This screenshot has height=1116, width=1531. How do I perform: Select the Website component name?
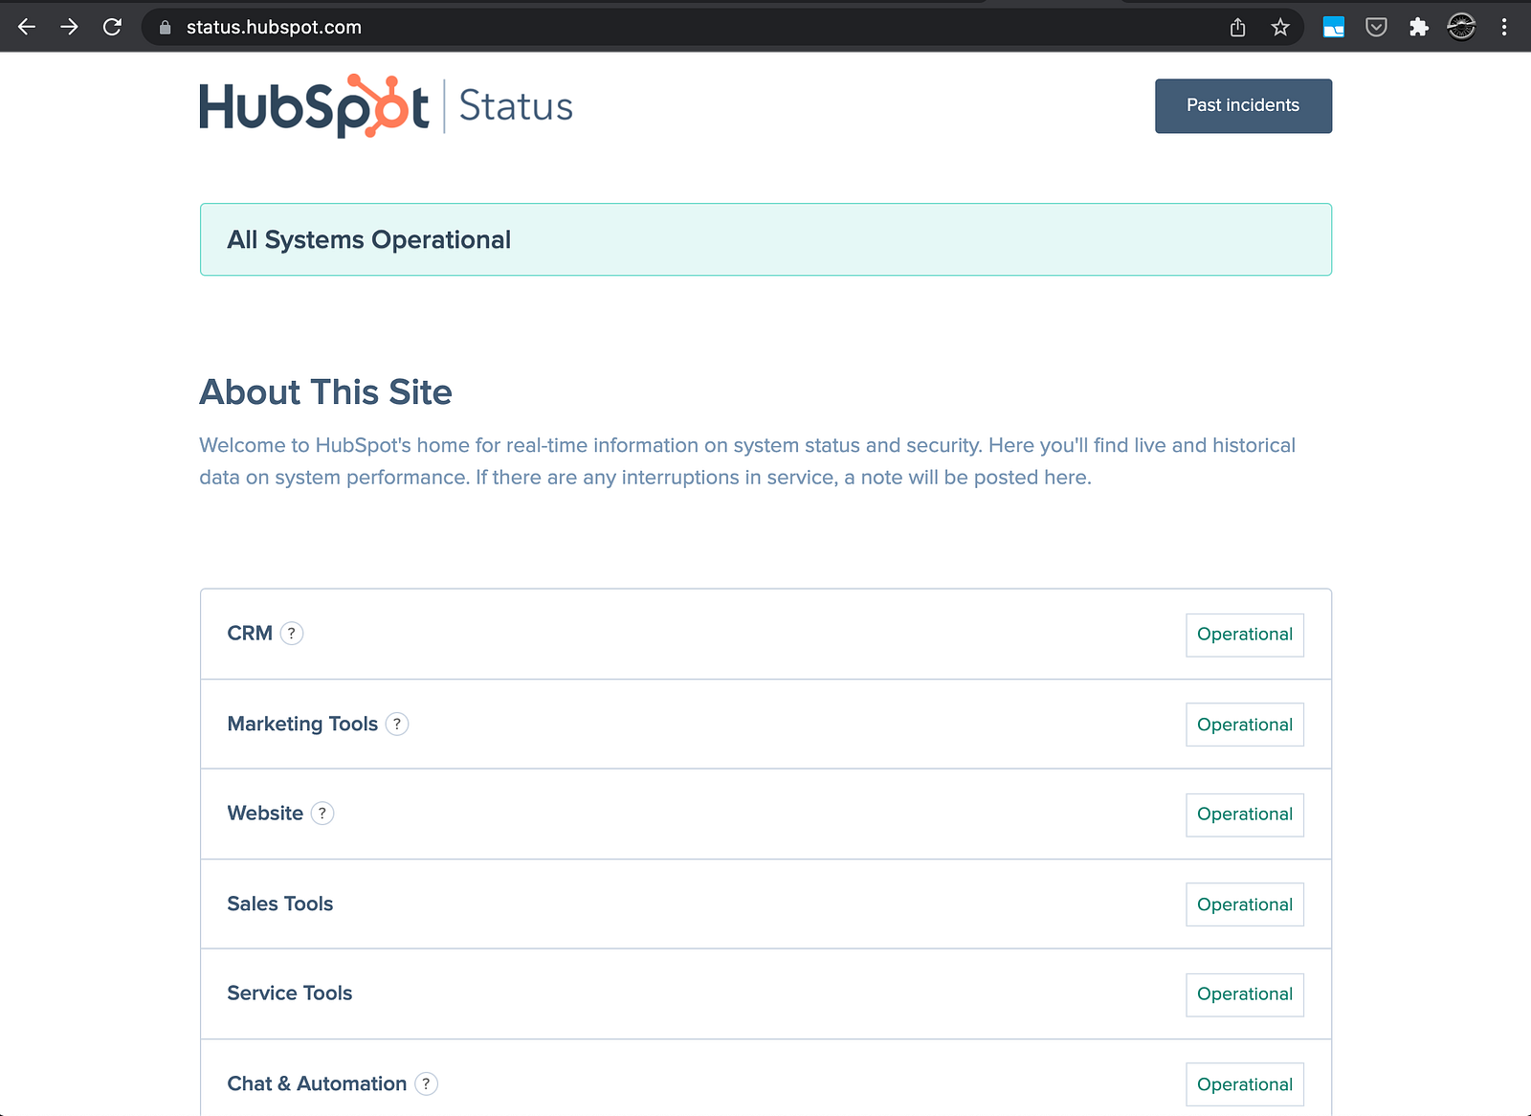point(265,814)
